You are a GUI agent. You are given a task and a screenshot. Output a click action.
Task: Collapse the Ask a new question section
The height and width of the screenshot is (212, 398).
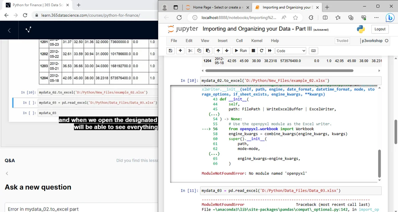pos(7,173)
